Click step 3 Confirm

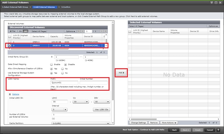(x=66, y=7)
